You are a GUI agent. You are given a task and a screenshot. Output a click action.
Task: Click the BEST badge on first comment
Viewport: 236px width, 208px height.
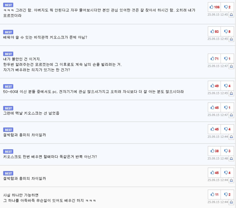coord(8,5)
